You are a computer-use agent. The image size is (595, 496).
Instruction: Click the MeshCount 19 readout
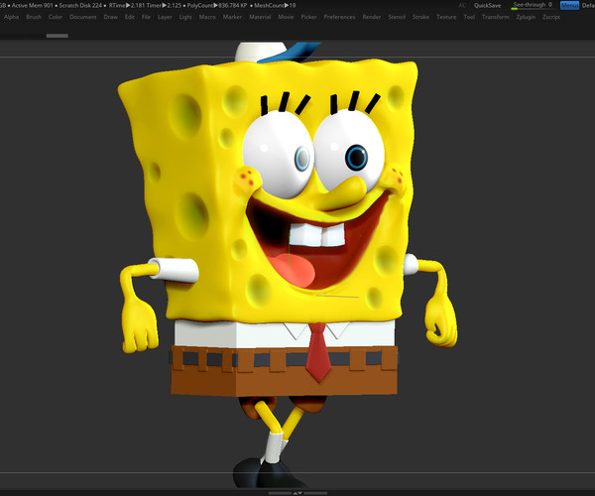275,5
